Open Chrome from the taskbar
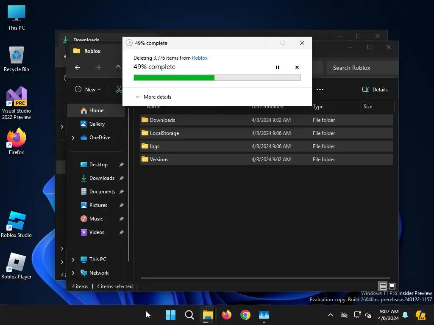434x325 pixels. [245, 315]
